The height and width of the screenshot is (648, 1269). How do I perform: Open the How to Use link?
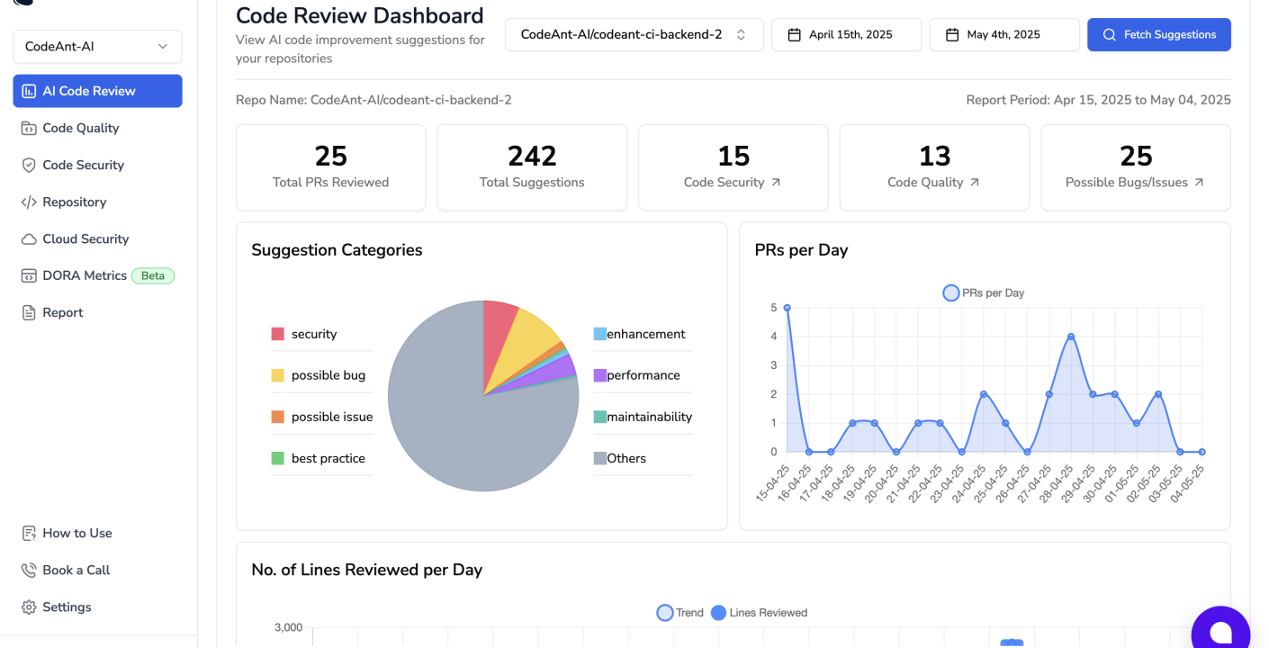(97, 533)
